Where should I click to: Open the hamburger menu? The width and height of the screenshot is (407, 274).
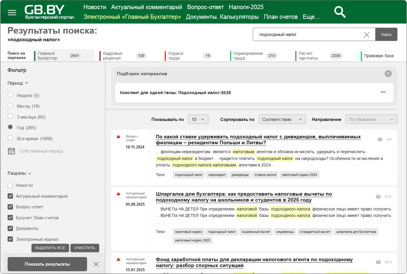point(12,13)
